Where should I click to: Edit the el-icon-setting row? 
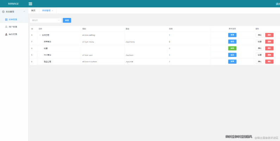click(260, 35)
